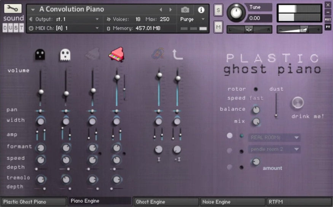Solo the instrument with S button
Image resolution: width=333 pixels, height=207 pixels.
218,10
